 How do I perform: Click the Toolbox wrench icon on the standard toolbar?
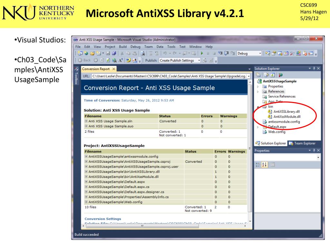coord(292,53)
